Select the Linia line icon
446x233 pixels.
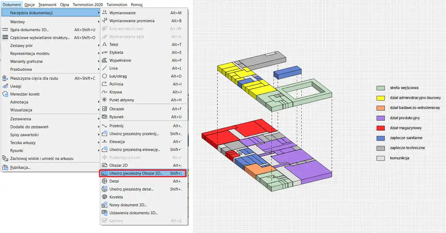pyautogui.click(x=104, y=68)
